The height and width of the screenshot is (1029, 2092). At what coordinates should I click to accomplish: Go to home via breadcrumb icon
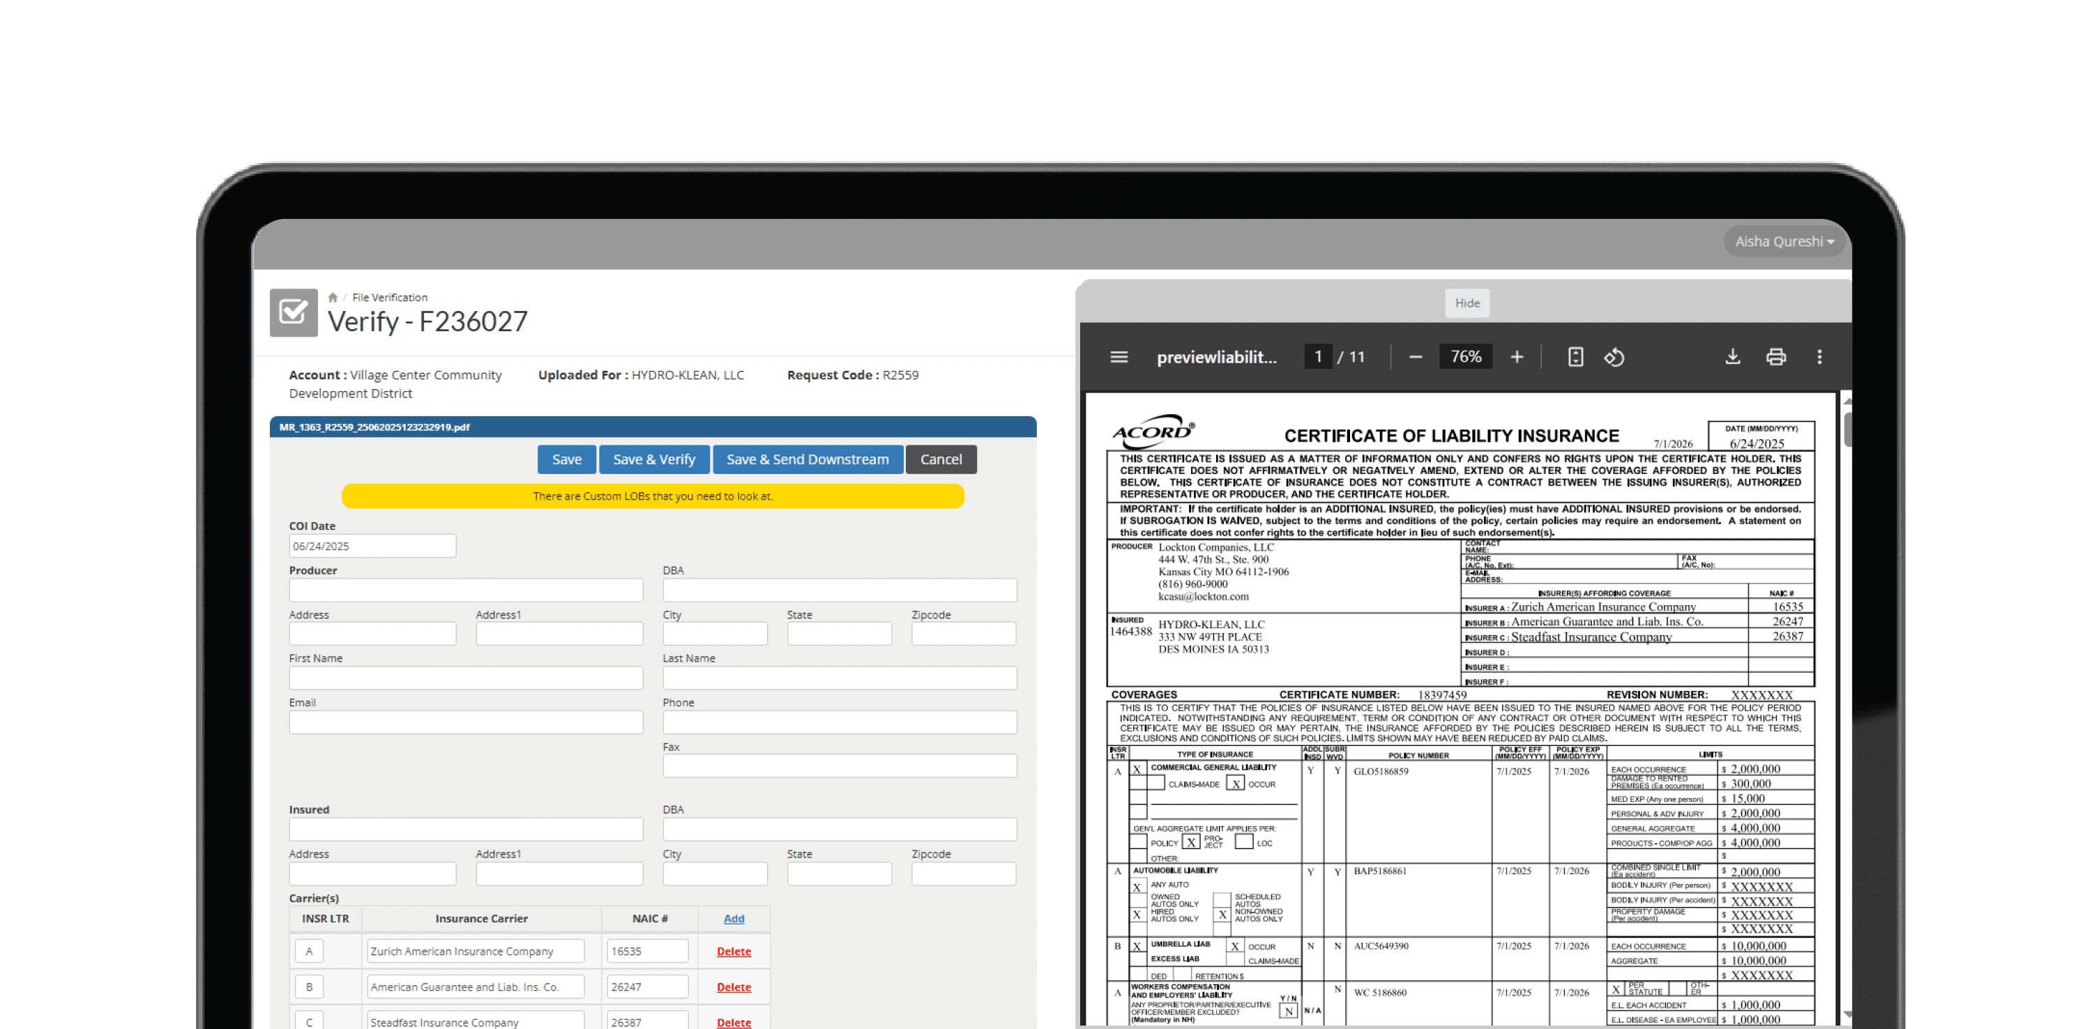click(332, 297)
